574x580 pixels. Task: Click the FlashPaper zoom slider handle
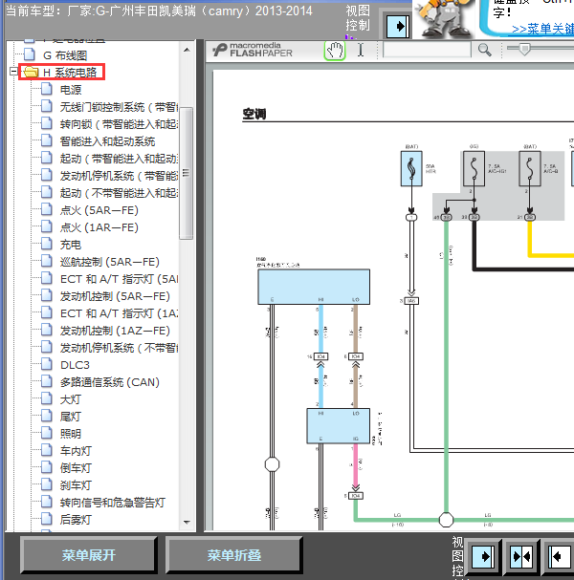point(524,49)
